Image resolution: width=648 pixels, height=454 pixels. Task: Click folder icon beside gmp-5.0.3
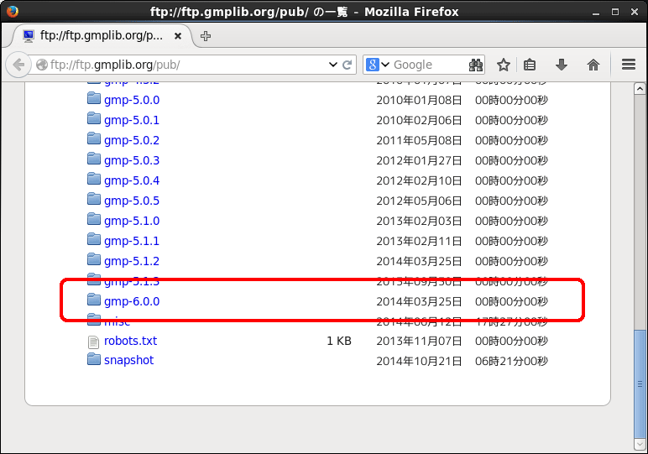(x=94, y=159)
